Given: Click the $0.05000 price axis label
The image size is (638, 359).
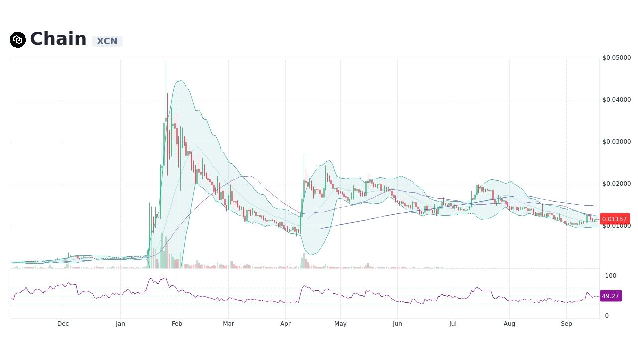Looking at the screenshot, I should point(617,57).
